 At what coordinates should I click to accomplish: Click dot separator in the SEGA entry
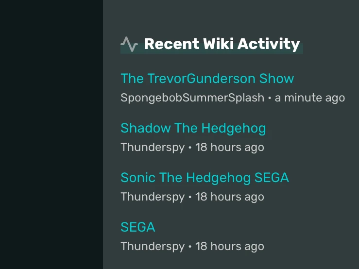[x=190, y=247]
